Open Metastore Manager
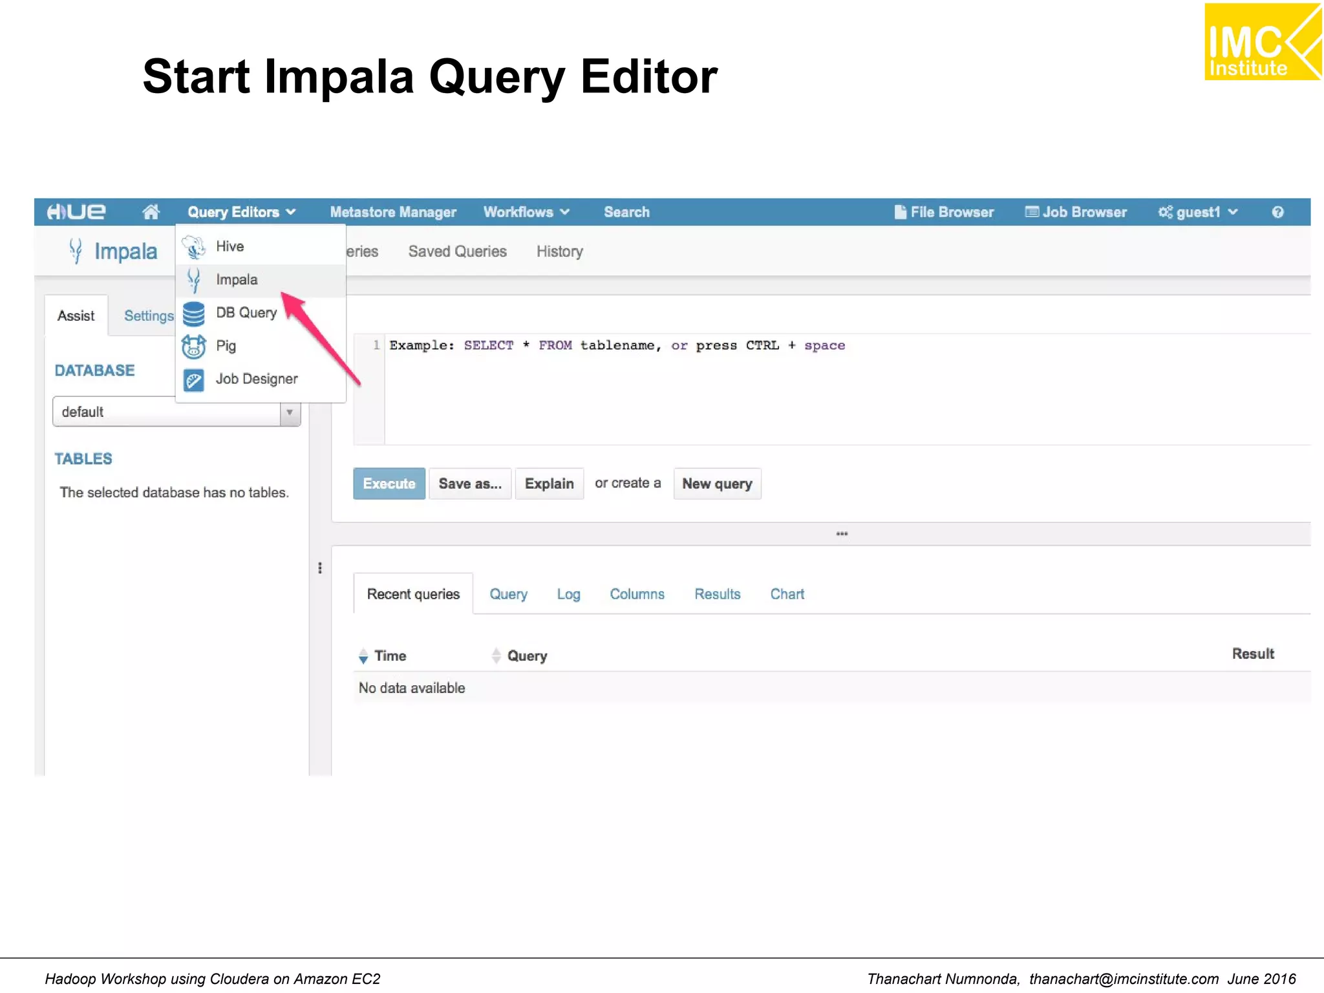This screenshot has width=1324, height=993. [393, 212]
